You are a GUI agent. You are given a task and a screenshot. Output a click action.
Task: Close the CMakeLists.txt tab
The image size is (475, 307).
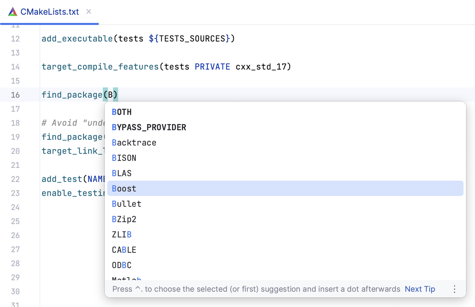click(x=88, y=11)
